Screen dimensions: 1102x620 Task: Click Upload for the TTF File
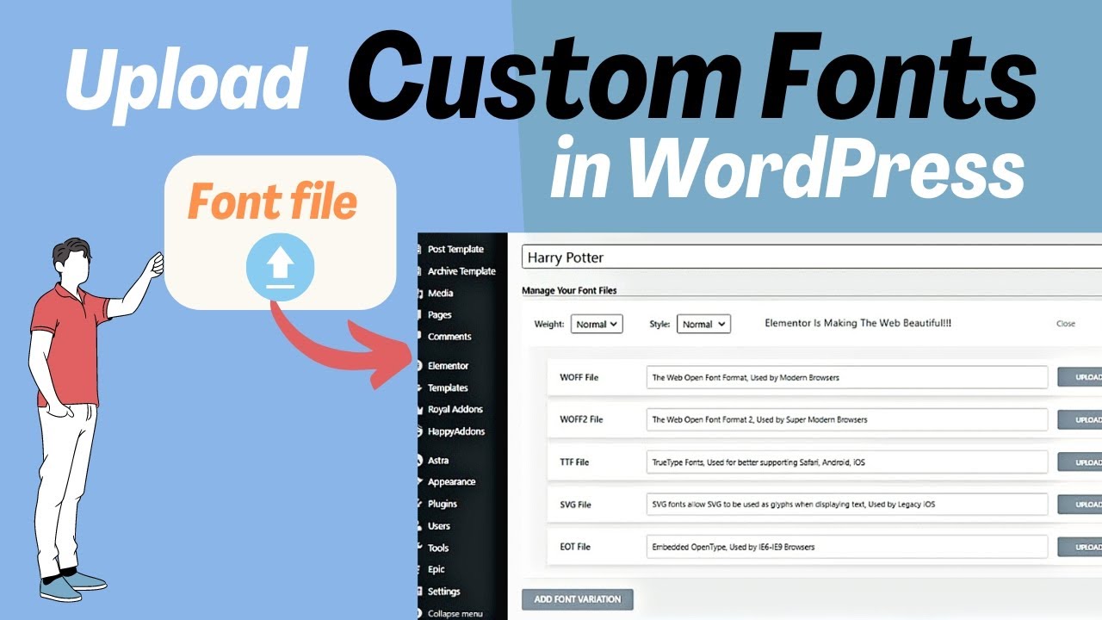(x=1080, y=462)
